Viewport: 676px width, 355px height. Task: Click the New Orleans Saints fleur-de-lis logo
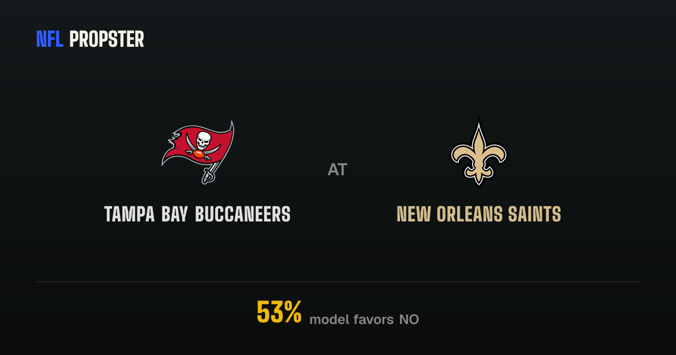479,152
